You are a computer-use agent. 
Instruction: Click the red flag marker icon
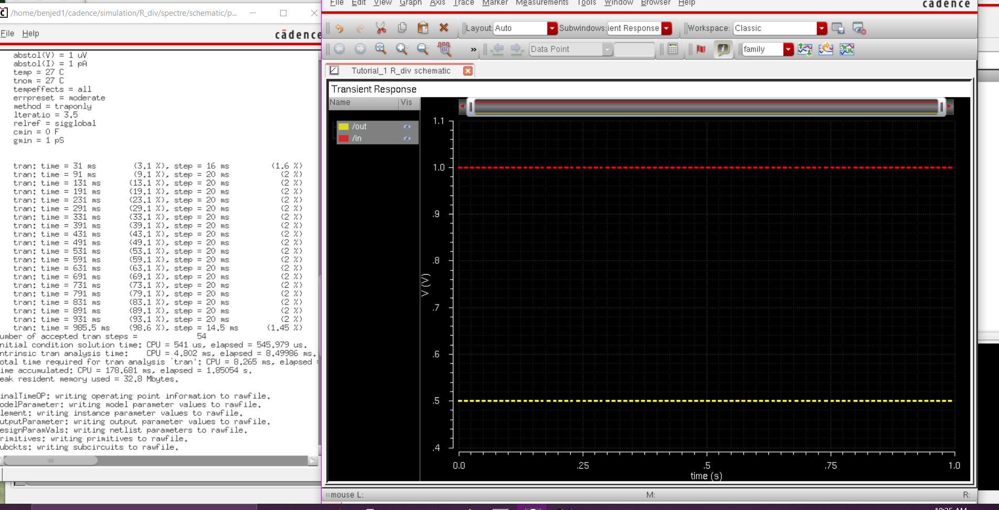[701, 49]
